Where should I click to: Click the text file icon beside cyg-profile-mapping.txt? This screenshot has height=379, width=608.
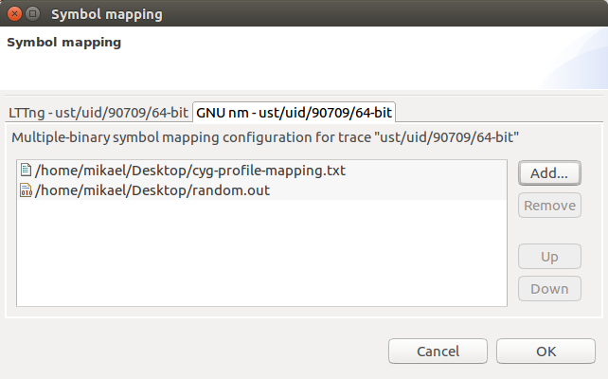[x=26, y=171]
